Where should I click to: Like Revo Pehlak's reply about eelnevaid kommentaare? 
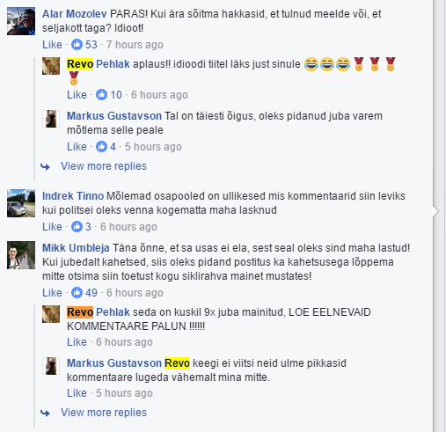77,342
